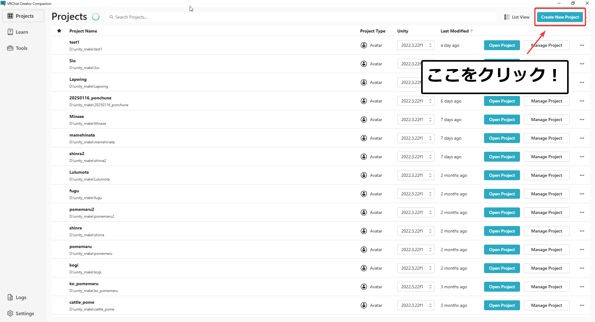595x322 pixels.
Task: Open more options for pomemaru2
Action: [x=582, y=212]
